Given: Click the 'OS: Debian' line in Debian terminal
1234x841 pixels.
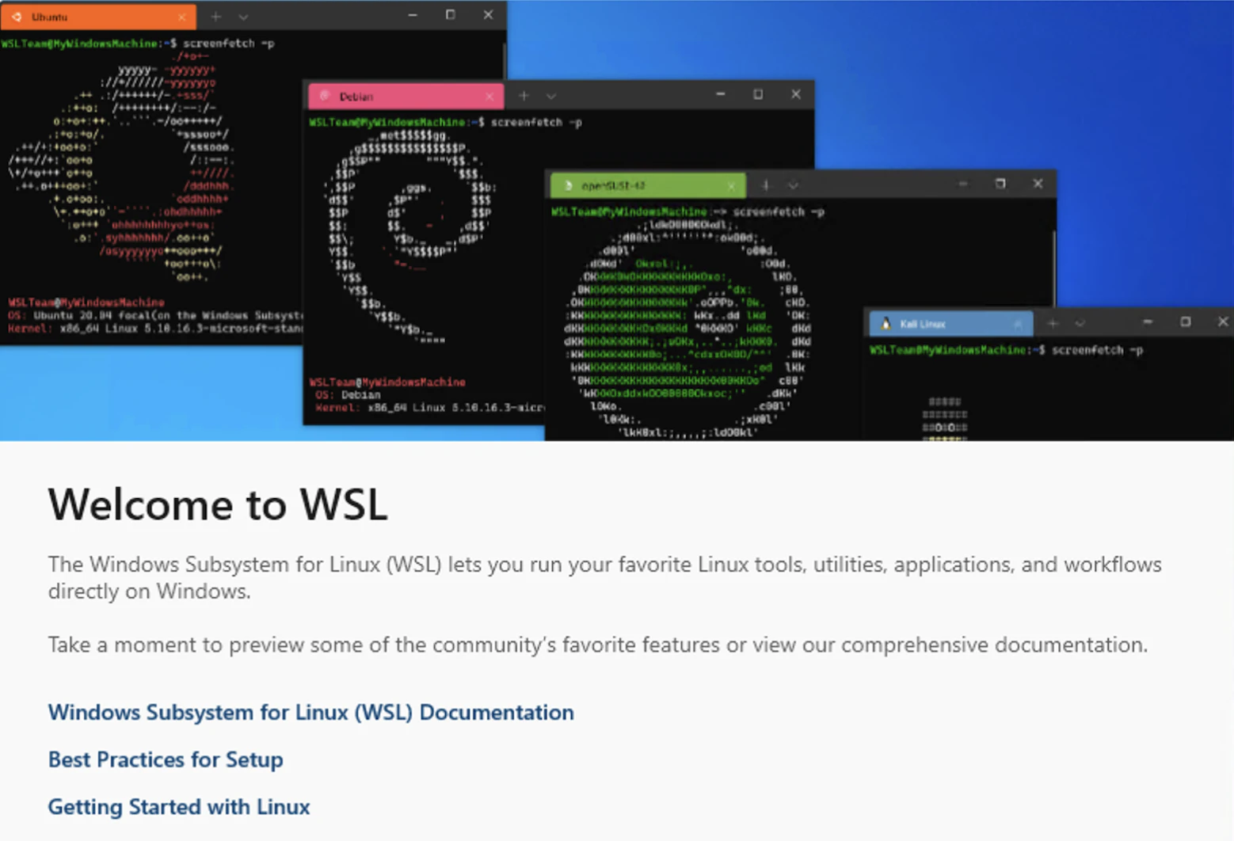Looking at the screenshot, I should tap(348, 394).
